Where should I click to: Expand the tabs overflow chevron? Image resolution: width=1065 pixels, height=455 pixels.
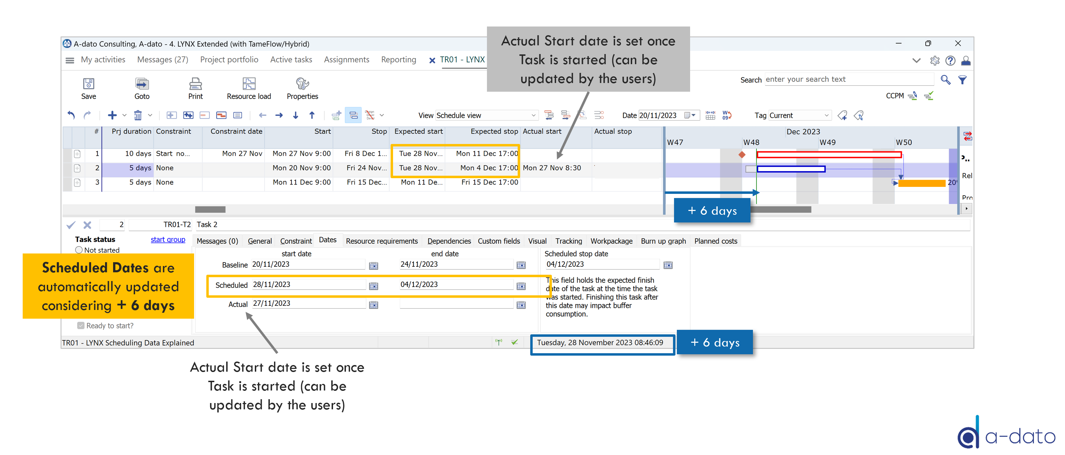pyautogui.click(x=917, y=61)
